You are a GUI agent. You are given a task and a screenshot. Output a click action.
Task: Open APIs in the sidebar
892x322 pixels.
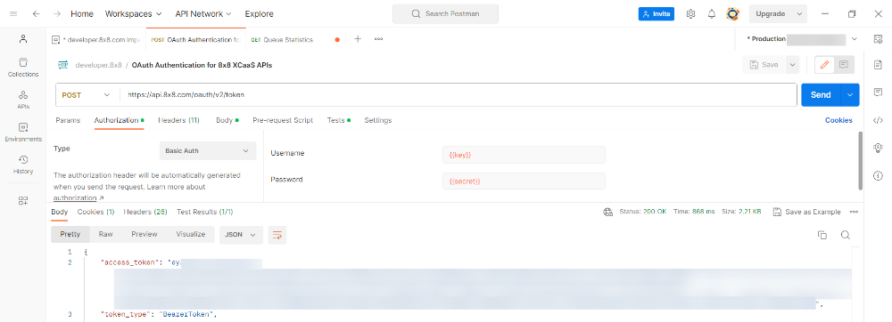pos(23,100)
